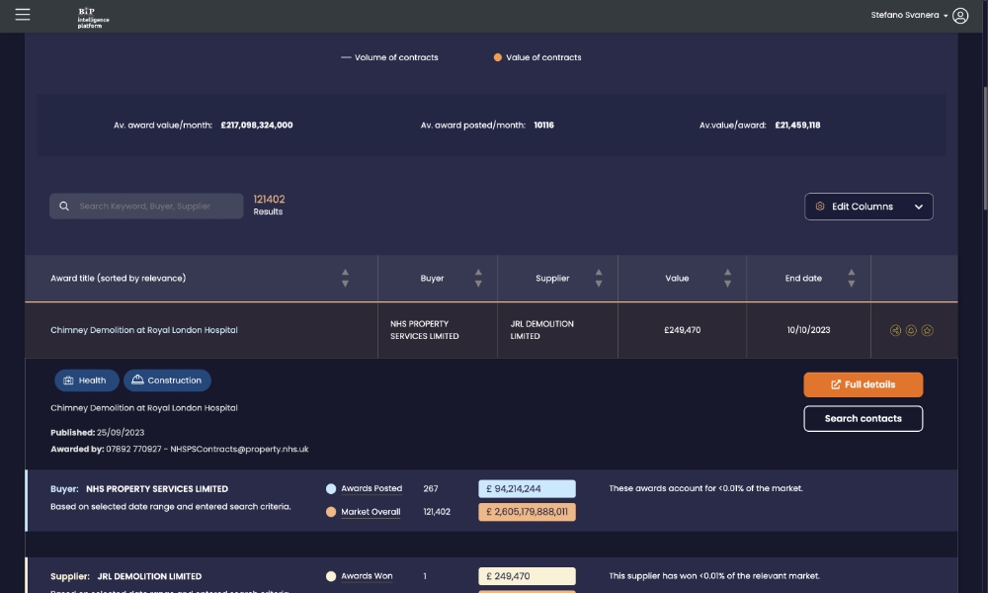
Task: Click the 'This supplier has won <0.01%' note
Action: click(x=714, y=576)
